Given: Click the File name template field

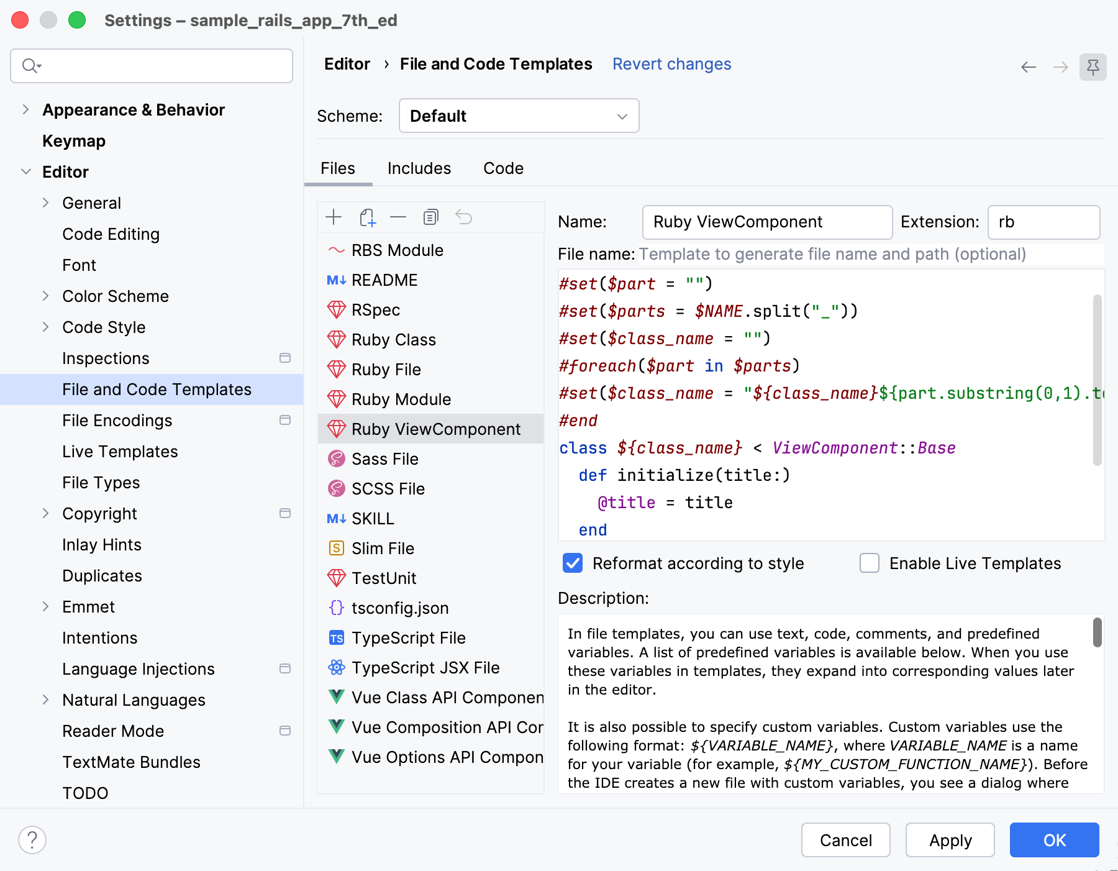Looking at the screenshot, I should click(x=871, y=254).
